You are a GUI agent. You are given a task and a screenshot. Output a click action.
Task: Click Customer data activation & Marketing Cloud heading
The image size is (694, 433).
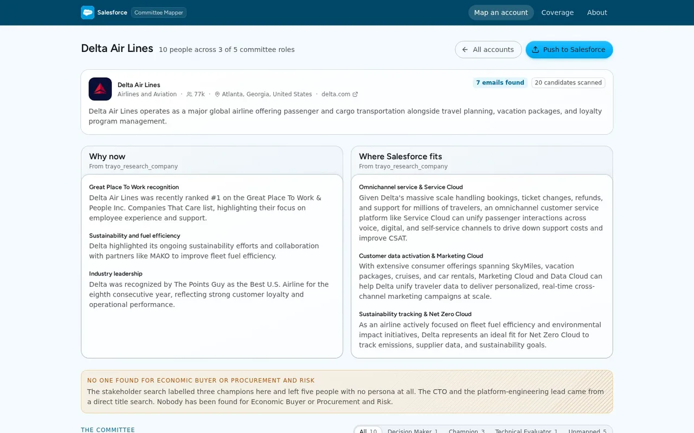[421, 256]
